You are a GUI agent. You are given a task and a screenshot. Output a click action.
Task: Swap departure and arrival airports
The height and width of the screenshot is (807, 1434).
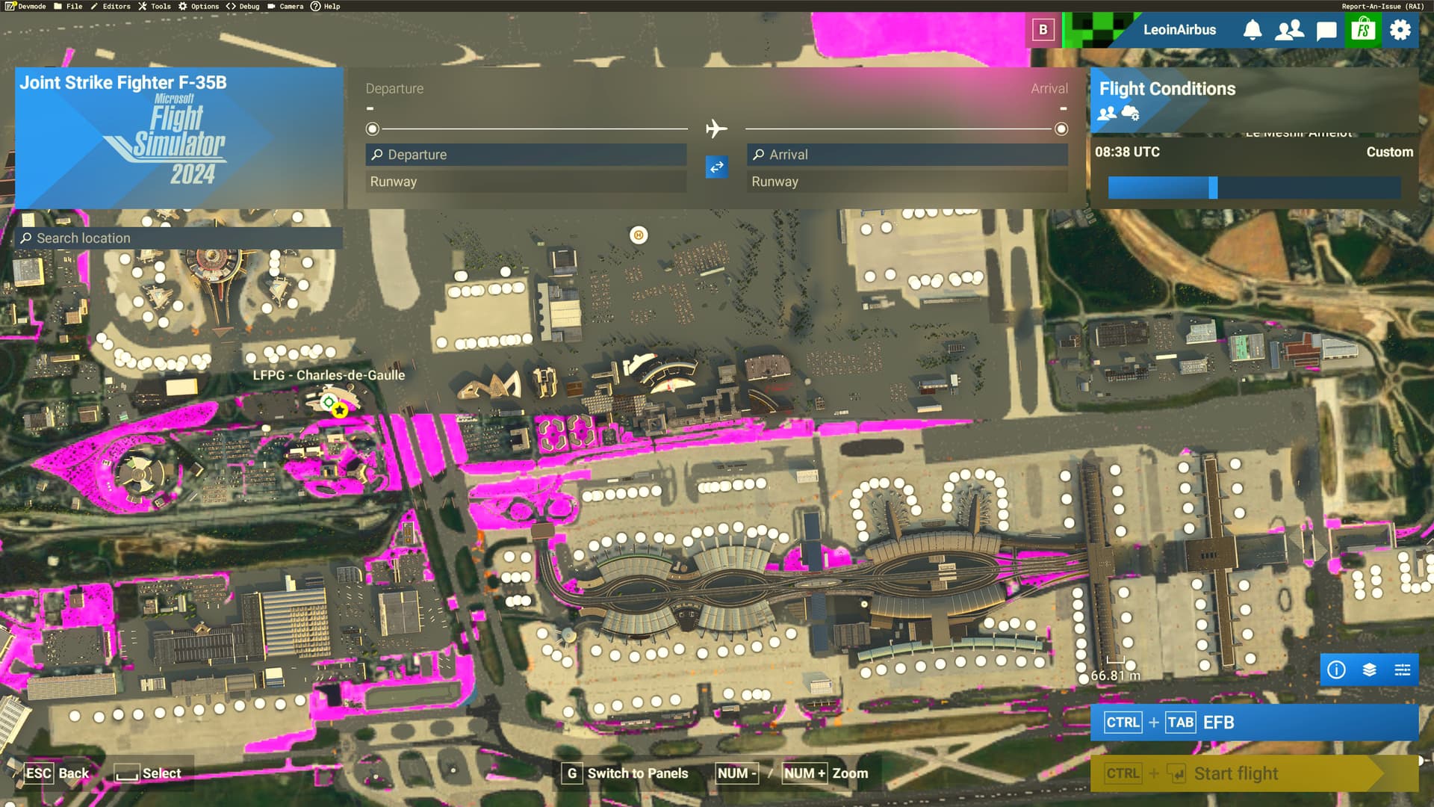(x=716, y=167)
